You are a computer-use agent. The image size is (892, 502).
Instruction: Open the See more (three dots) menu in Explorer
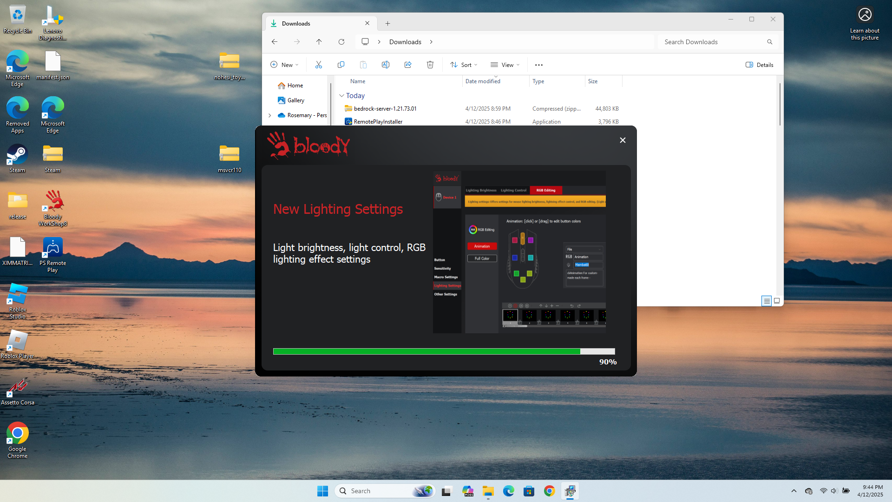click(539, 65)
